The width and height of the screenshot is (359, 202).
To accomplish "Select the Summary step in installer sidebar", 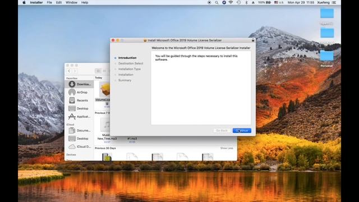I will (x=125, y=80).
